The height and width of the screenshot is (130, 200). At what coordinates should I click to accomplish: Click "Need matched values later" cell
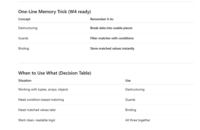click(x=37, y=110)
